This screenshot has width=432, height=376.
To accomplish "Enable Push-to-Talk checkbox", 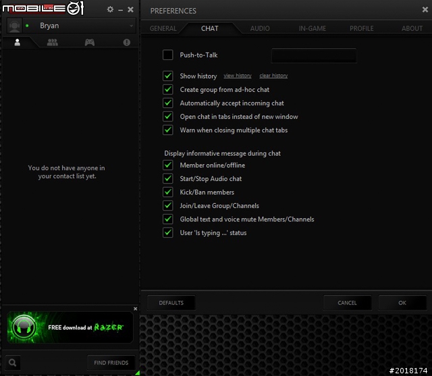I will 168,55.
